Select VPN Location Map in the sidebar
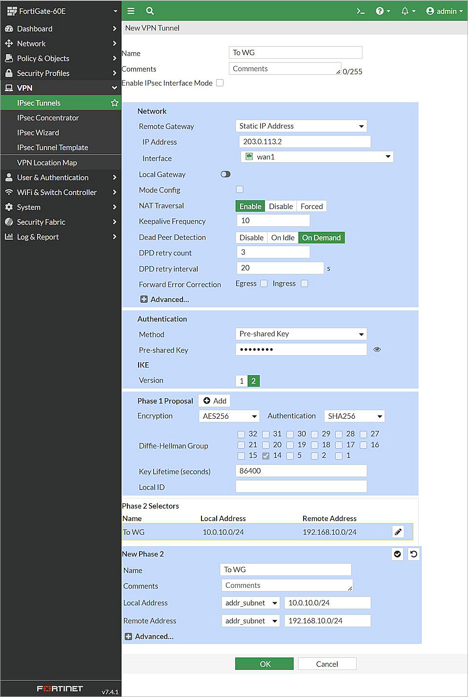 [47, 162]
